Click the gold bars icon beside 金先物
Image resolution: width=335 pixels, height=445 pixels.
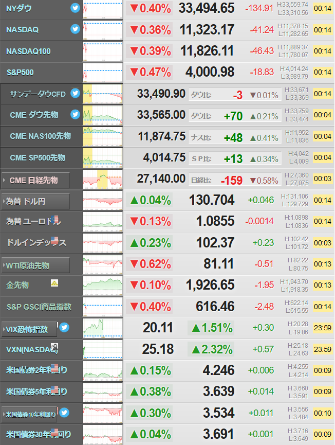coord(54,283)
